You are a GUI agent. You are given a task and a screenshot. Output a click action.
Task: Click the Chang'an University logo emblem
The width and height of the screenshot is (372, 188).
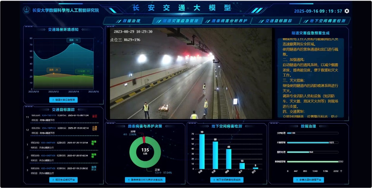[x=27, y=10]
